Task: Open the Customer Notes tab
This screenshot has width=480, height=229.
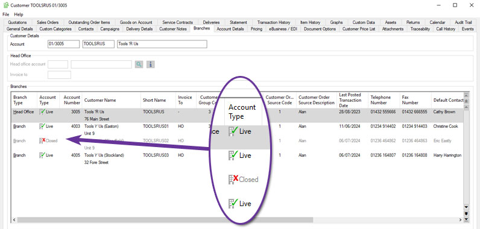Action: tap(172, 29)
